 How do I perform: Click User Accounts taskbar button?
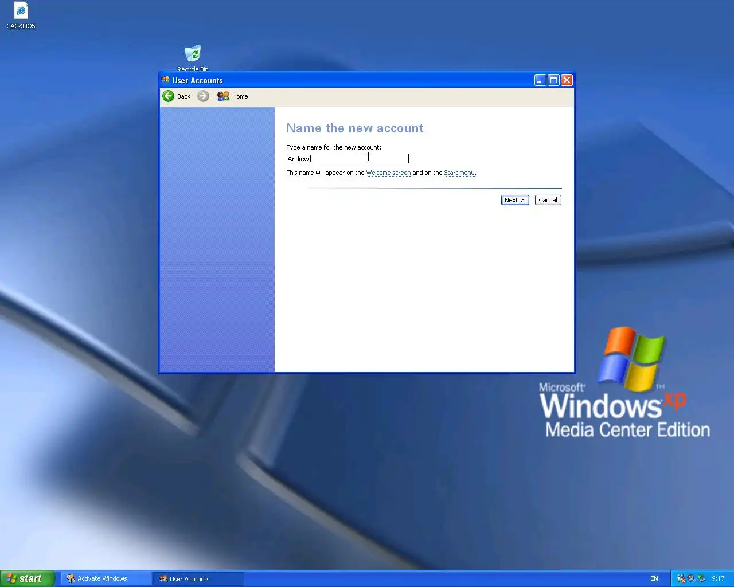[x=198, y=578]
